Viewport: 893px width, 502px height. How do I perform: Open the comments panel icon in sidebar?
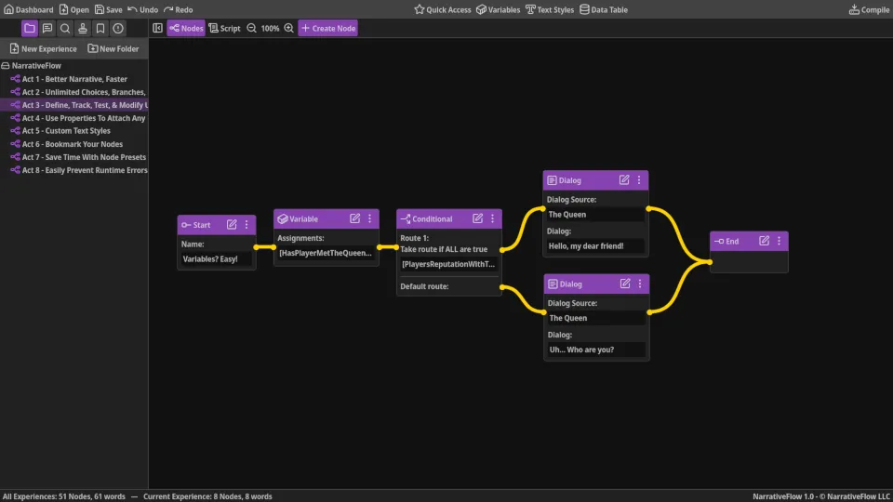point(47,29)
